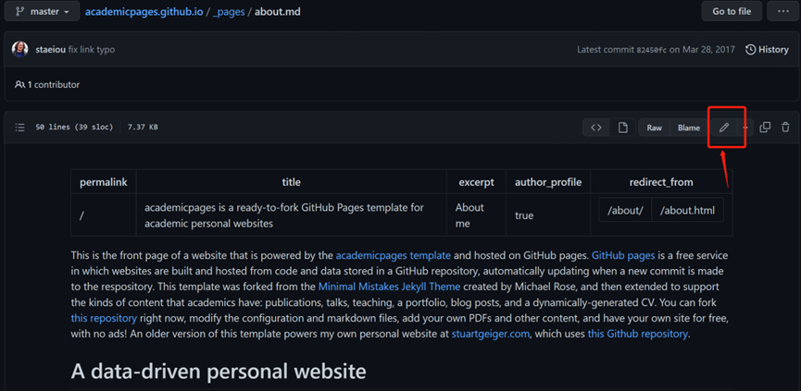Switch to source code view icon
The height and width of the screenshot is (391, 801).
pos(596,128)
